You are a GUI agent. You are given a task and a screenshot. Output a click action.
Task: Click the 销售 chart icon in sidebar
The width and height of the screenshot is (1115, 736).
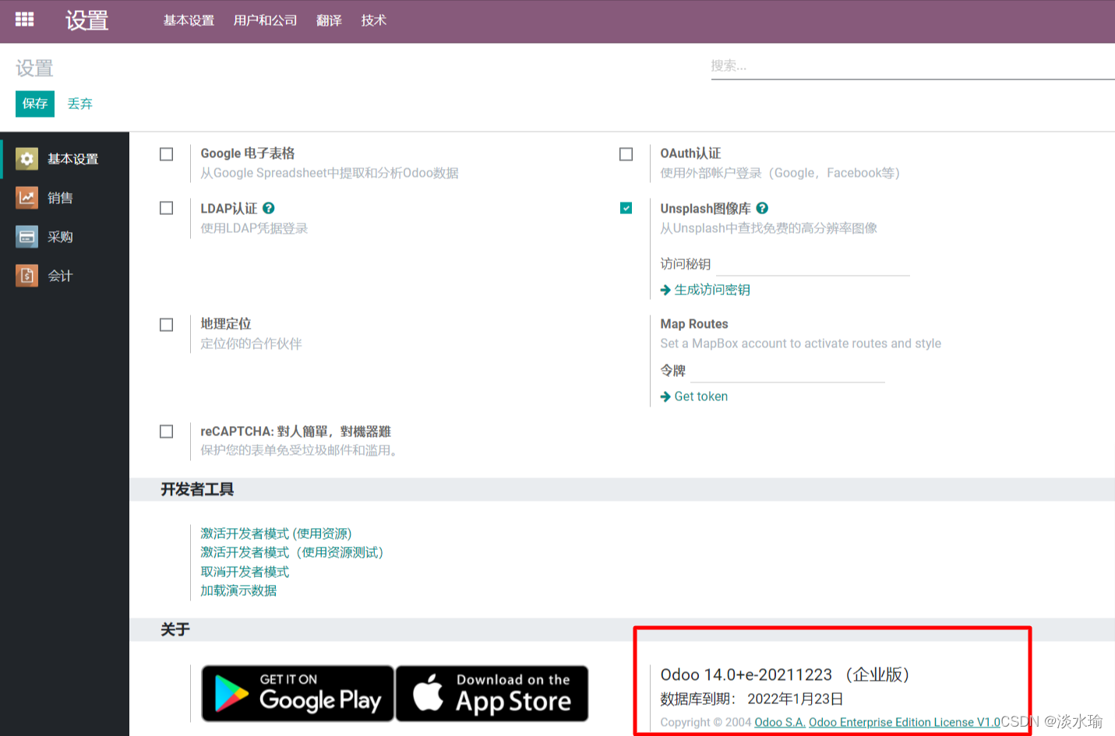pos(26,198)
